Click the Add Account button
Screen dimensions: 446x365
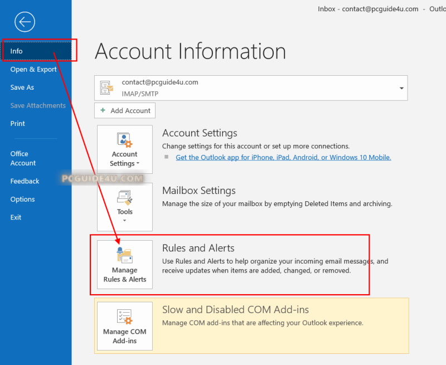tap(125, 111)
